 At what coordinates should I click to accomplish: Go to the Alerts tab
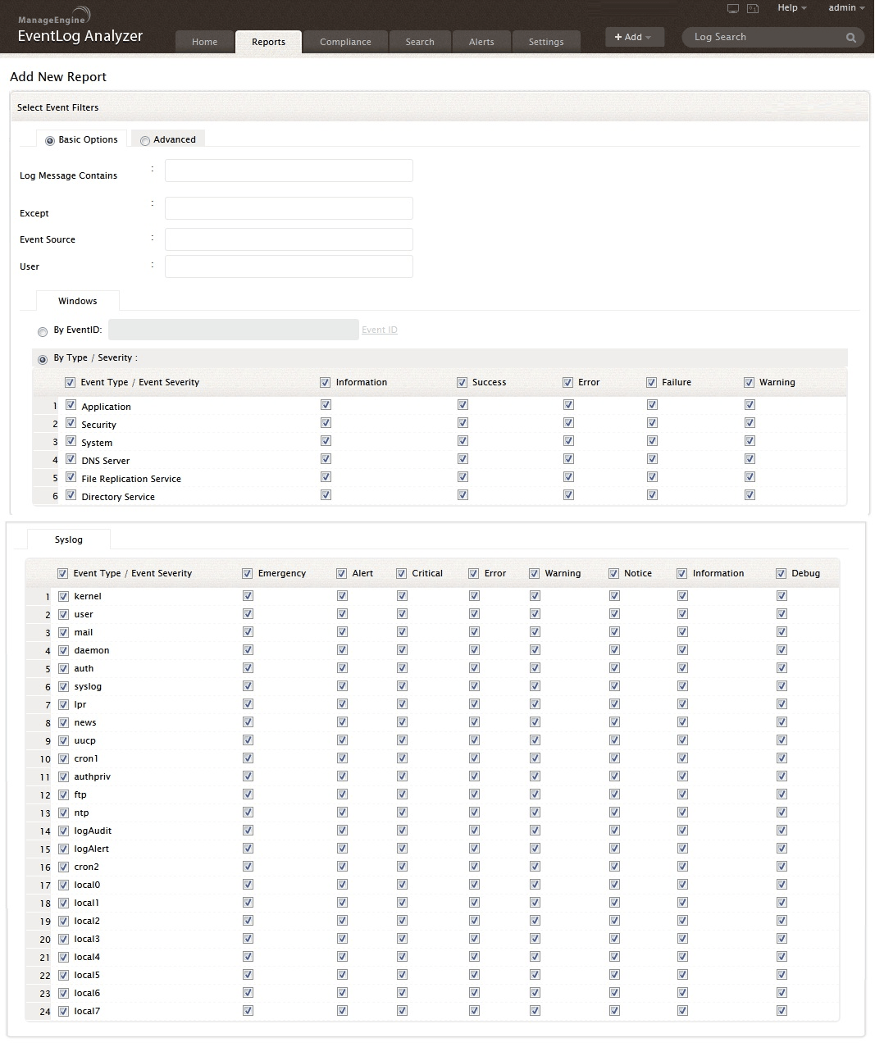pyautogui.click(x=481, y=42)
